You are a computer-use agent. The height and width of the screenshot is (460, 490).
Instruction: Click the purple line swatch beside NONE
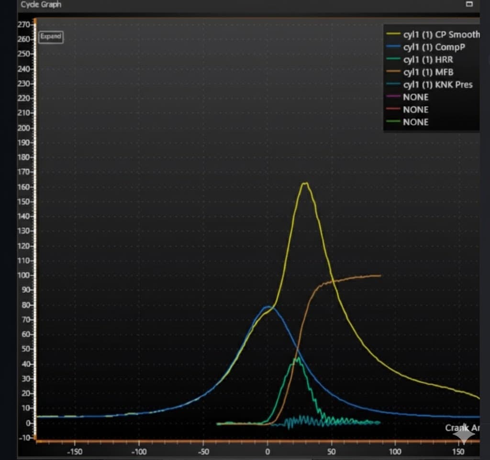[x=393, y=97]
